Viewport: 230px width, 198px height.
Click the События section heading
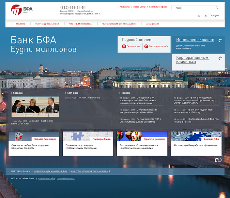point(18,93)
